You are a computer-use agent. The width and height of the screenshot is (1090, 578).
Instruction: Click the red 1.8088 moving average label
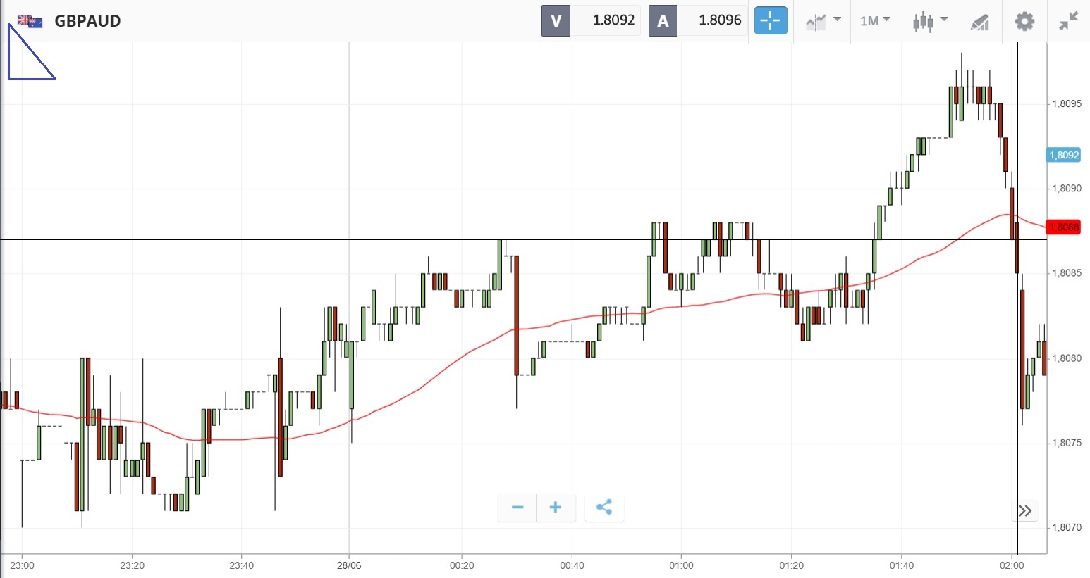coord(1063,227)
